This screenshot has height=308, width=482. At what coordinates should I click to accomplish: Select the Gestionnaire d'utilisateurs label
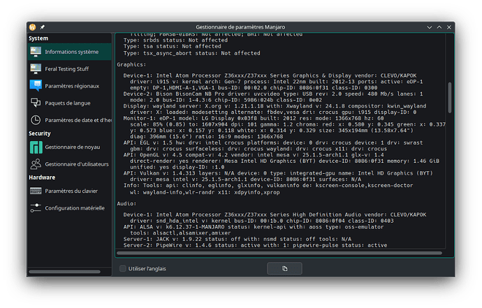77,164
